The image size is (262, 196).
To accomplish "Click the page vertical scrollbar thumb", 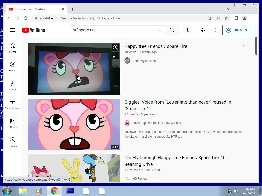I will click(256, 46).
